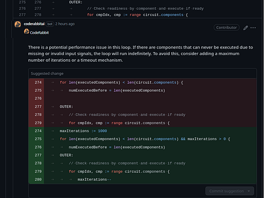Click the coderabbitai avatar image

pyautogui.click(x=18, y=24)
